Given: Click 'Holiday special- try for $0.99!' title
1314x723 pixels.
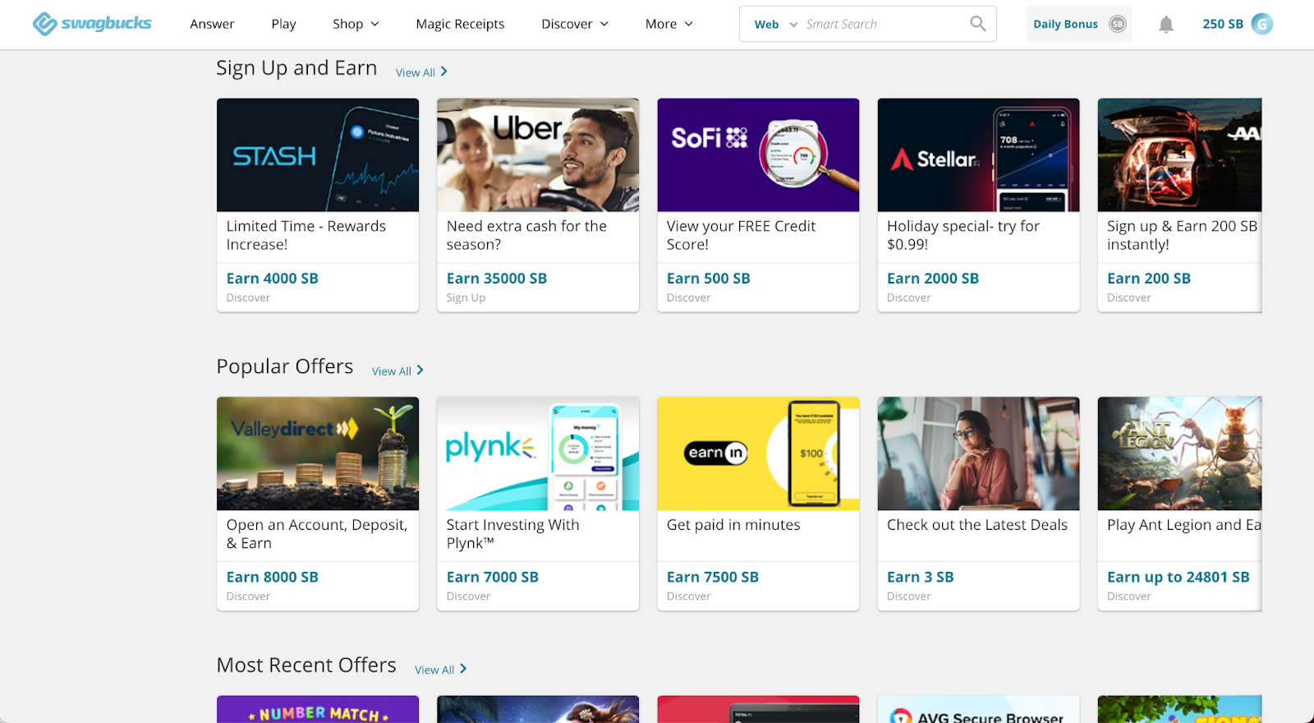Looking at the screenshot, I should [963, 235].
